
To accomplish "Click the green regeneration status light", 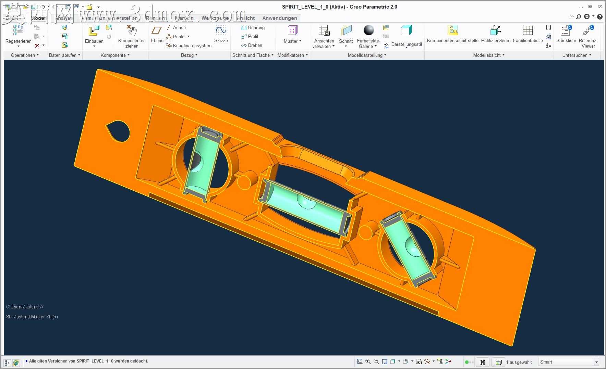I will tap(466, 362).
